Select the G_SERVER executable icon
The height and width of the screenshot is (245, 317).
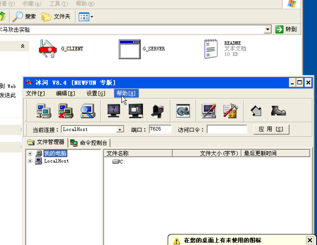(130, 49)
